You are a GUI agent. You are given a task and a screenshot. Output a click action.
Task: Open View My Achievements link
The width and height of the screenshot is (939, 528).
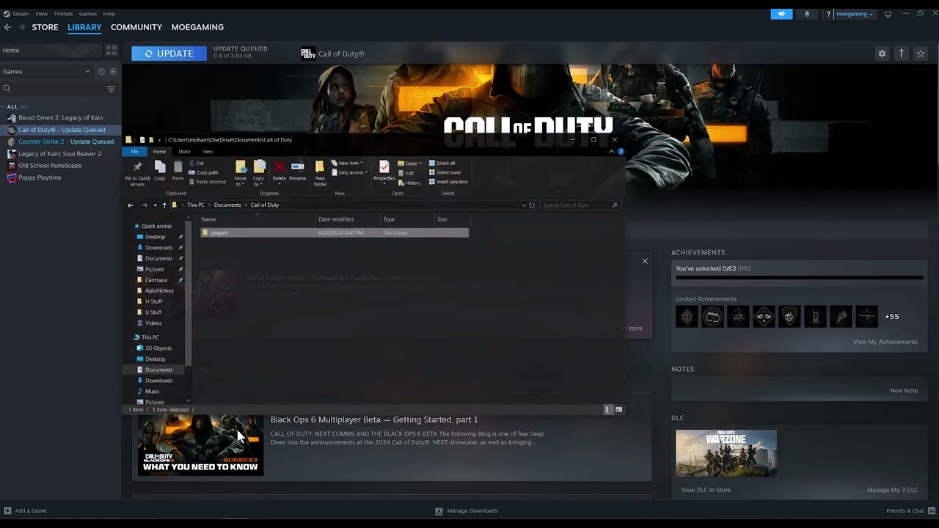[x=885, y=342]
